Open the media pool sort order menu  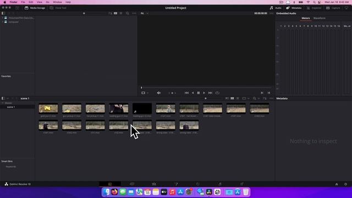[265, 98]
